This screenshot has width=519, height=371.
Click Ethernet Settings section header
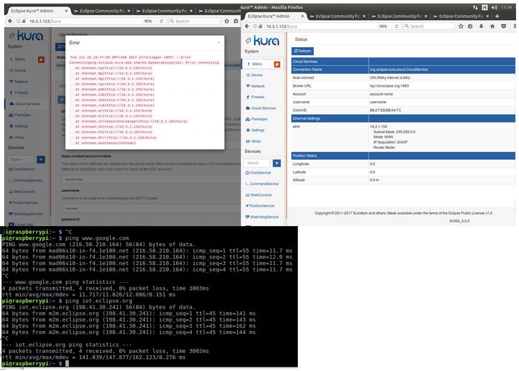pyautogui.click(x=403, y=118)
